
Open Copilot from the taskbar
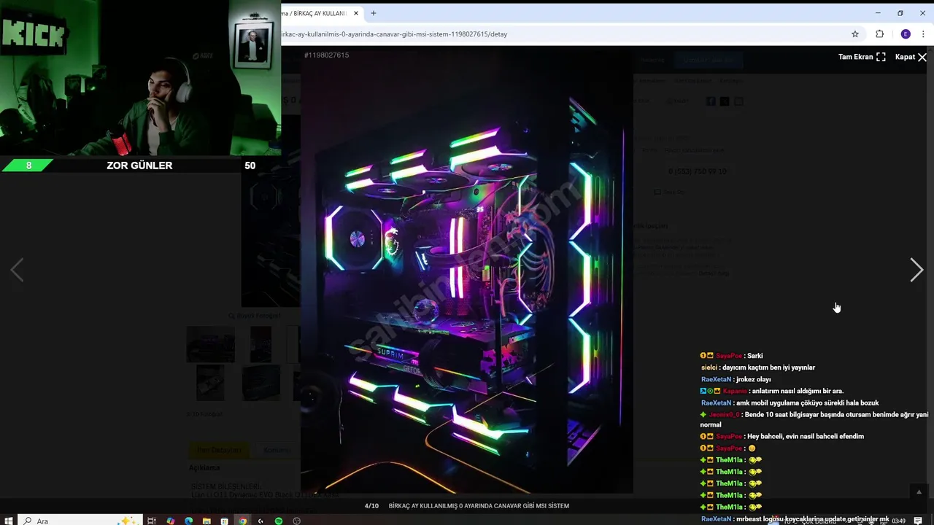pos(171,521)
